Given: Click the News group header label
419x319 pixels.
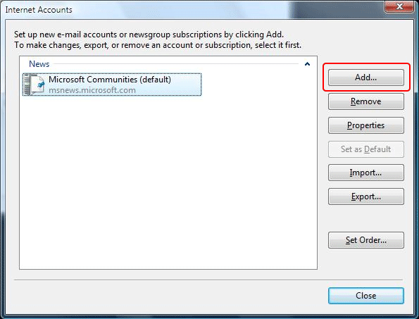Looking at the screenshot, I should coord(39,64).
